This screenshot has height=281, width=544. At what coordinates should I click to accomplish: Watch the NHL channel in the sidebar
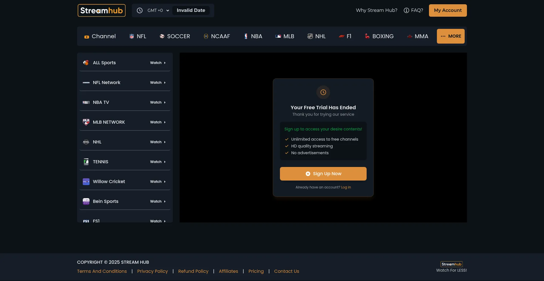coord(158,142)
